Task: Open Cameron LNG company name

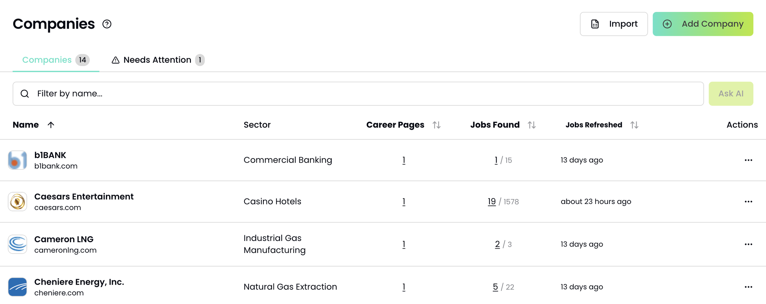Action: click(64, 239)
